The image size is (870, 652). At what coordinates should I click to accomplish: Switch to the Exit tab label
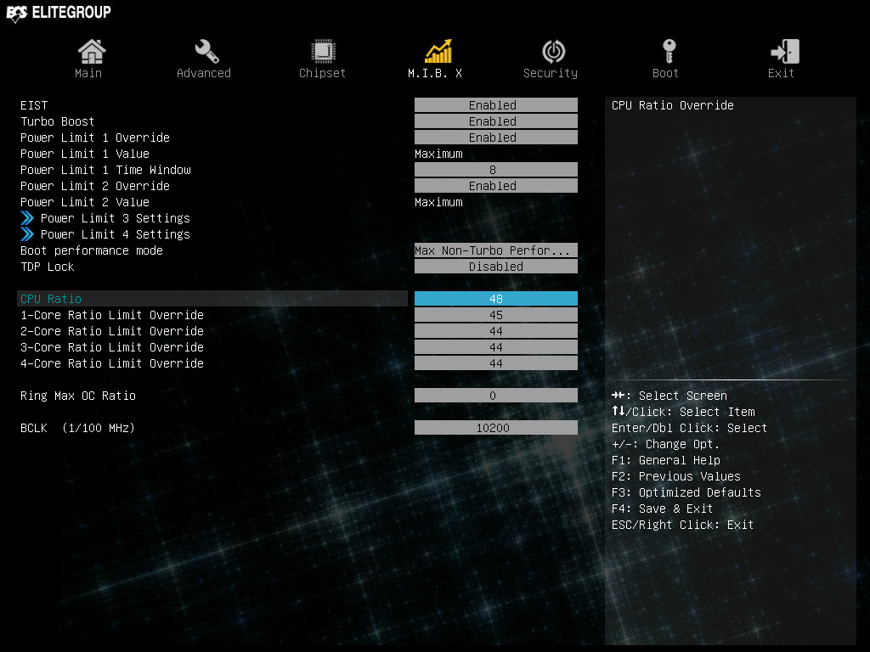coord(781,73)
